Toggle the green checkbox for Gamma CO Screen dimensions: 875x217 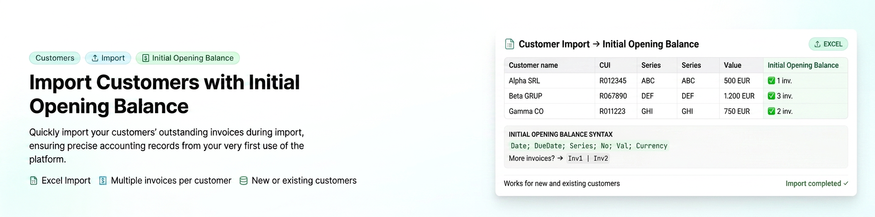772,111
